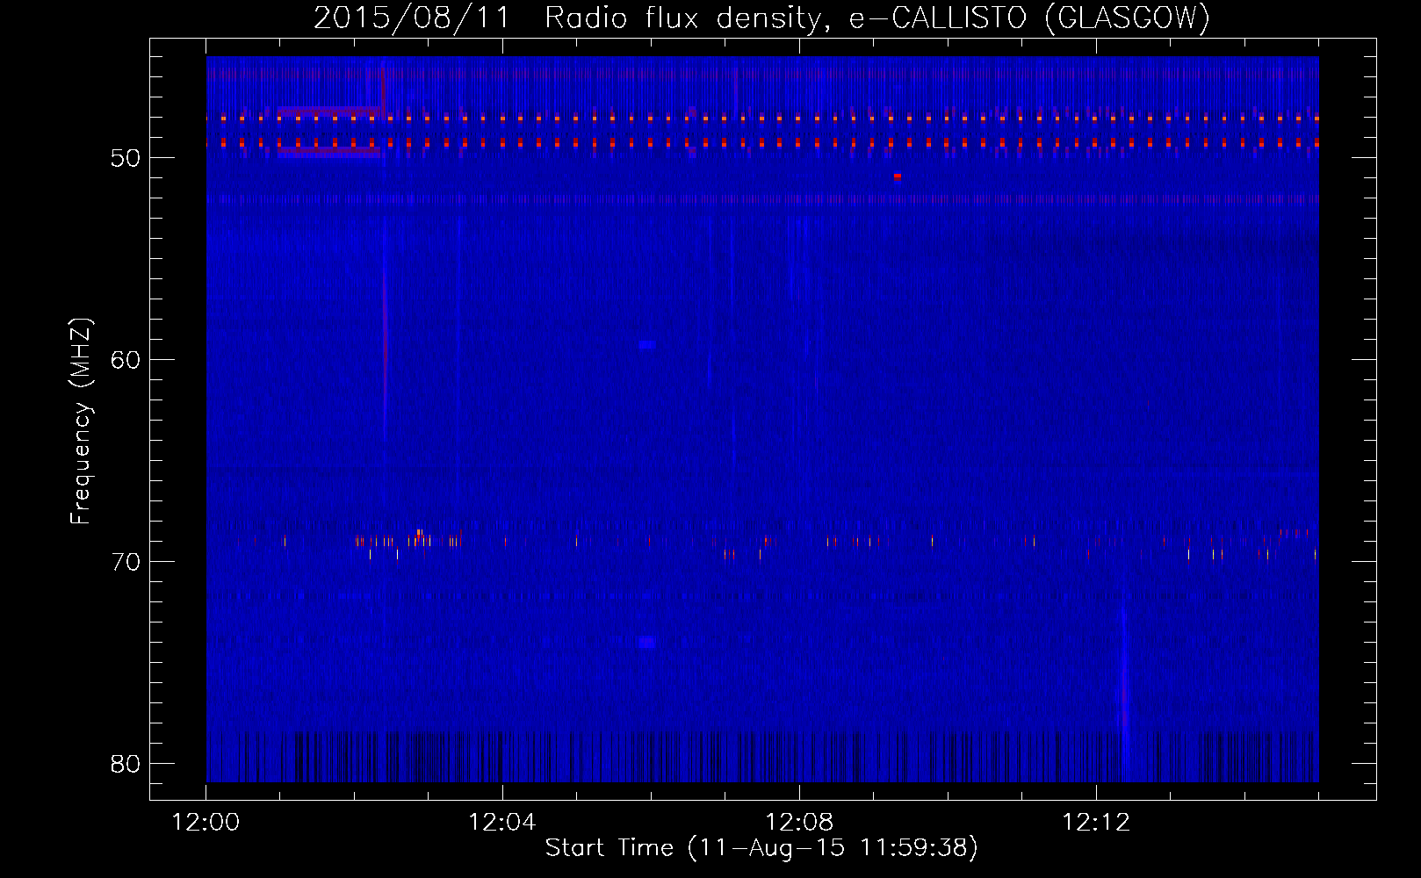Viewport: 1421px width, 878px height.
Task: Click the 12:12 time tick label
Action: 1096,823
